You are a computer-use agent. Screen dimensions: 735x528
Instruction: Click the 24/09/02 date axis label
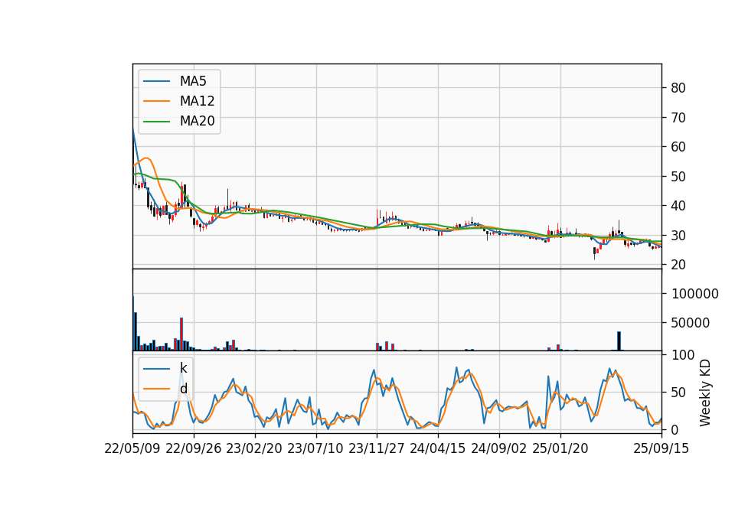498,448
